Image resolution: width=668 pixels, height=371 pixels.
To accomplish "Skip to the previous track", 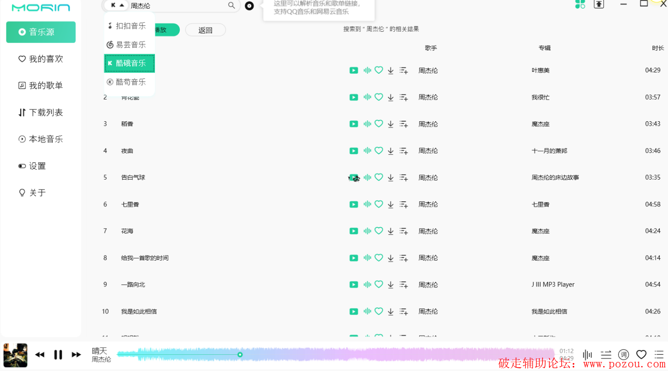I will pyautogui.click(x=40, y=355).
